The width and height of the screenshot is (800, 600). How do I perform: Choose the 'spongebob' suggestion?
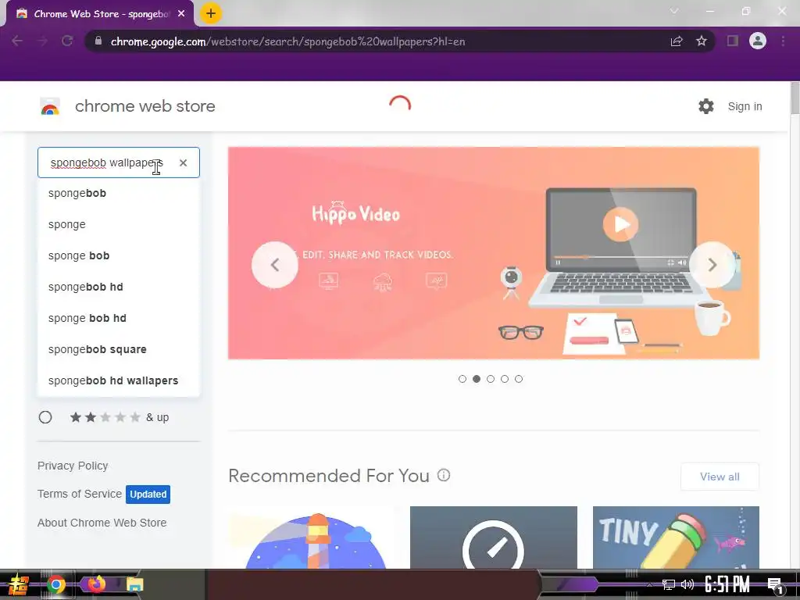pyautogui.click(x=119, y=194)
